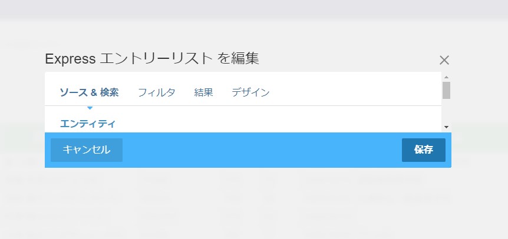Open the 結果 tab
This screenshot has width=508, height=239.
coord(203,92)
